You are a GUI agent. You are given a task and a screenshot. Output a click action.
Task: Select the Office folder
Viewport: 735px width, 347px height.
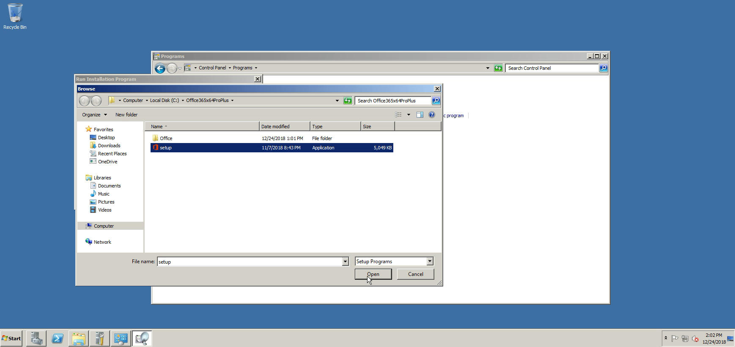coord(166,138)
